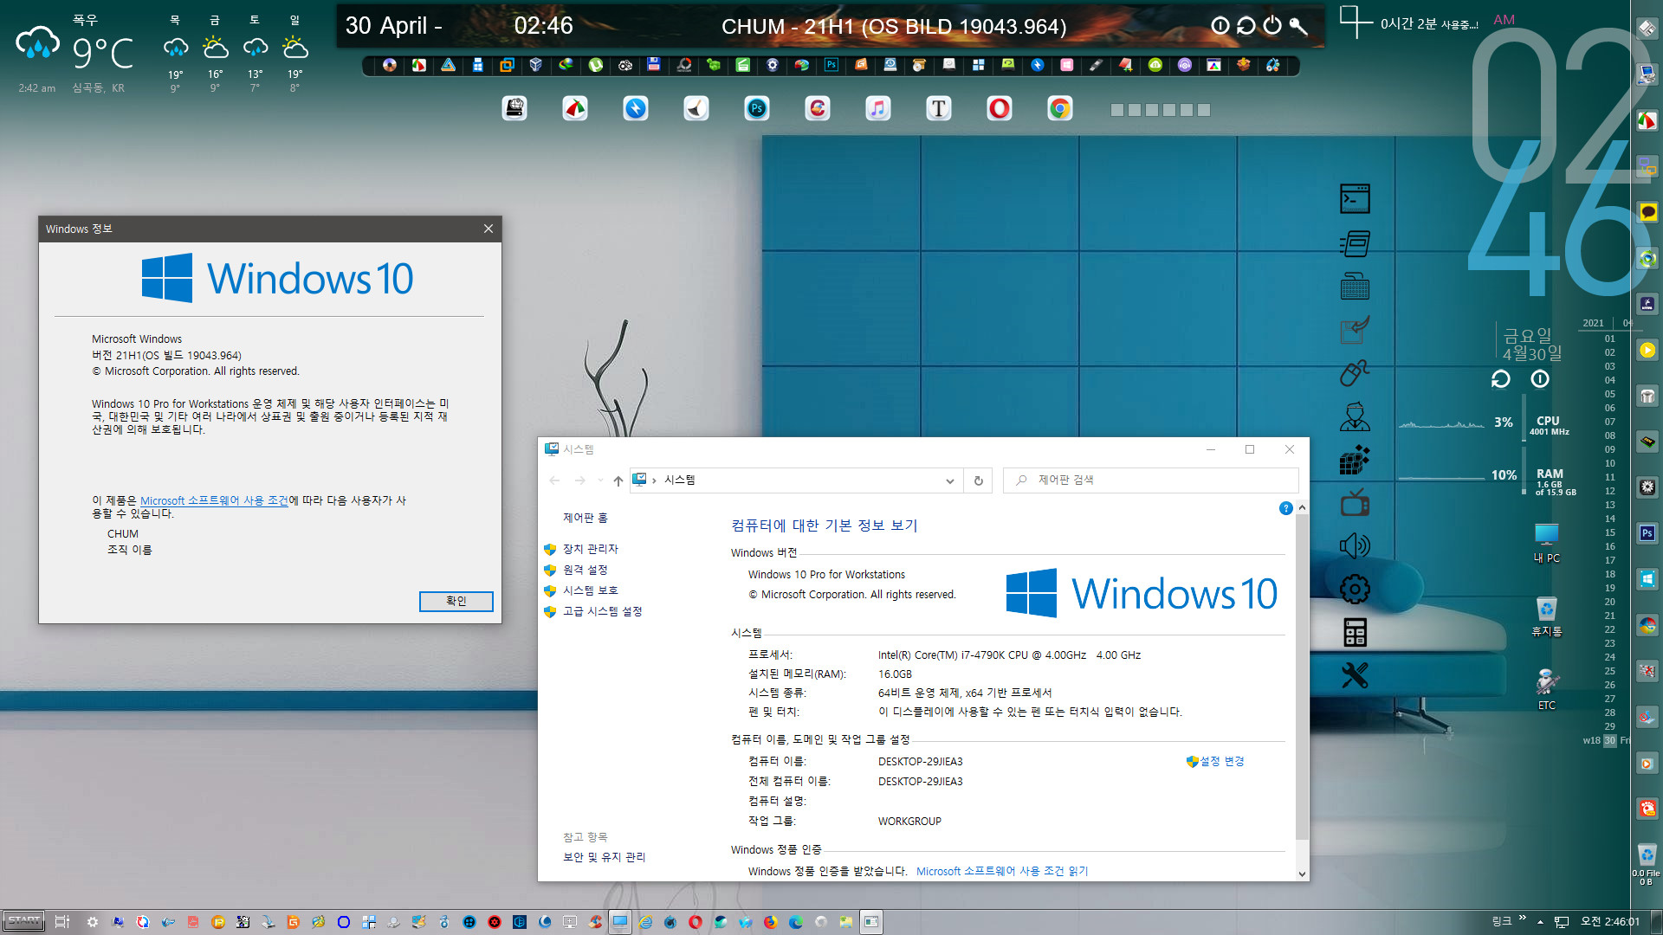Click the taskbar clock 오전 2:46:01
This screenshot has height=935, width=1663.
1611,921
